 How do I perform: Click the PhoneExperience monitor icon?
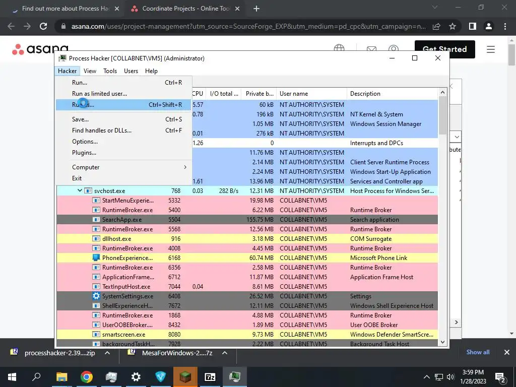96,257
